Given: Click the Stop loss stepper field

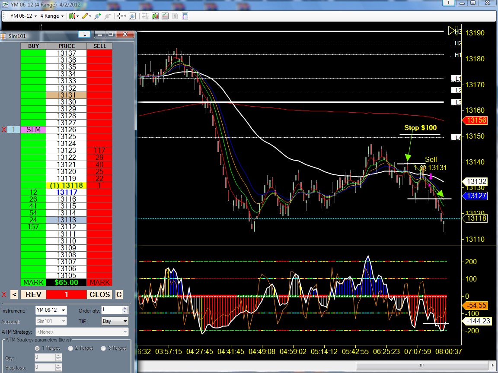Looking at the screenshot, I should pos(48,368).
